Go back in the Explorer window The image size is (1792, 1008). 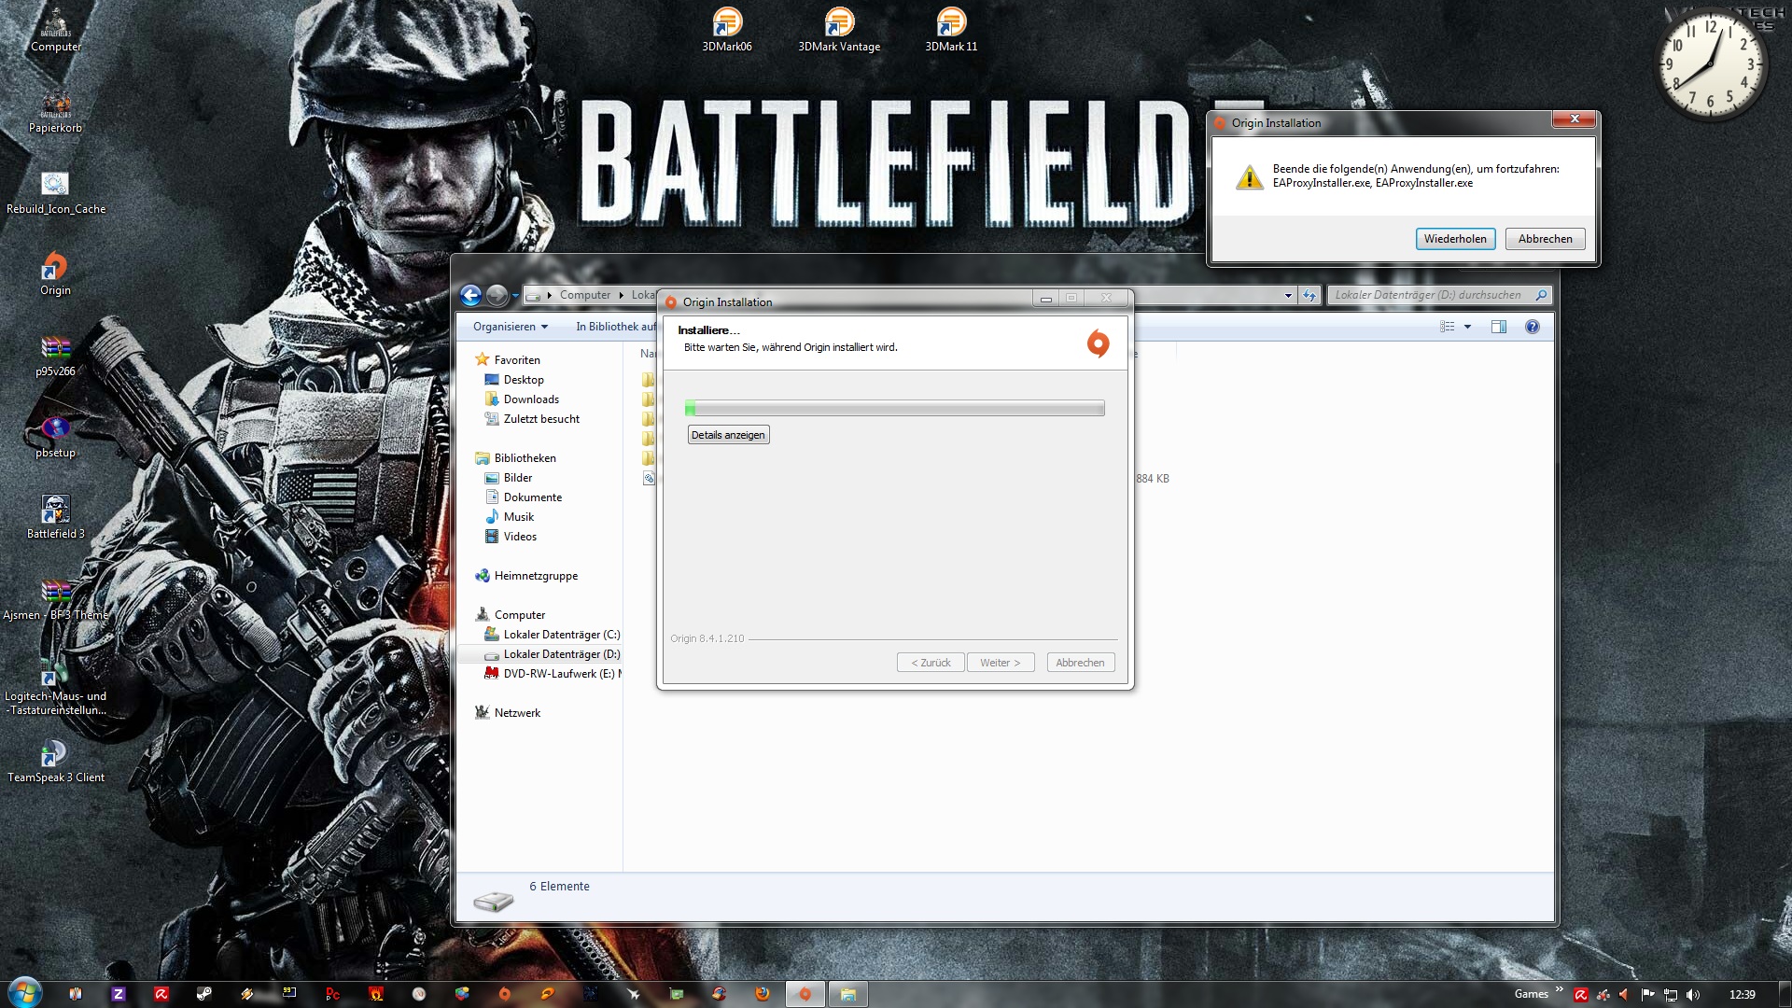(x=471, y=296)
